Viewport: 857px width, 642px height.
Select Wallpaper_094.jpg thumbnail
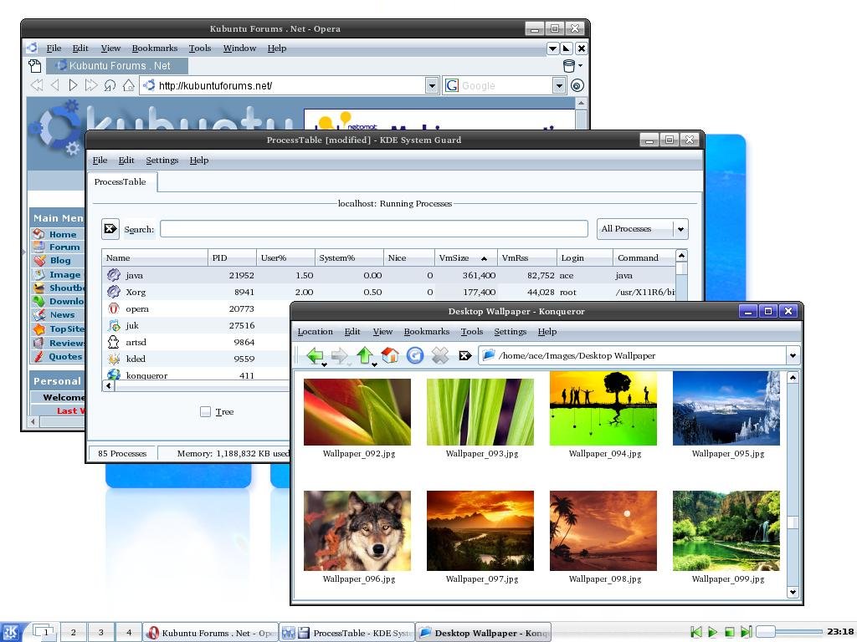point(603,408)
